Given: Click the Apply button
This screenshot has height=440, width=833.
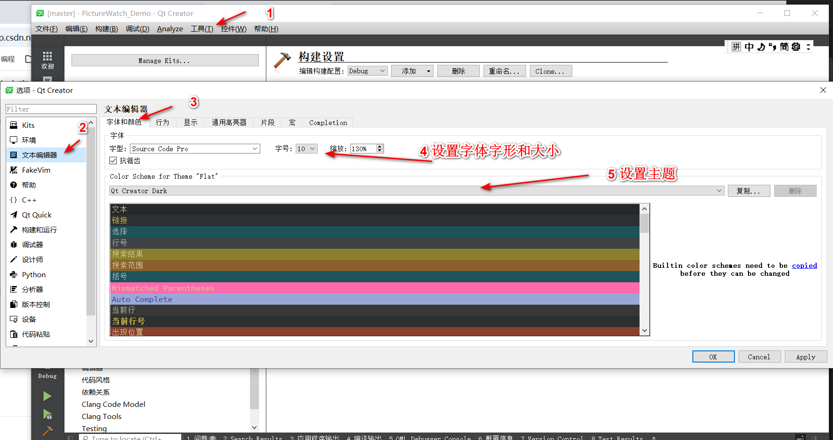Looking at the screenshot, I should (x=806, y=356).
